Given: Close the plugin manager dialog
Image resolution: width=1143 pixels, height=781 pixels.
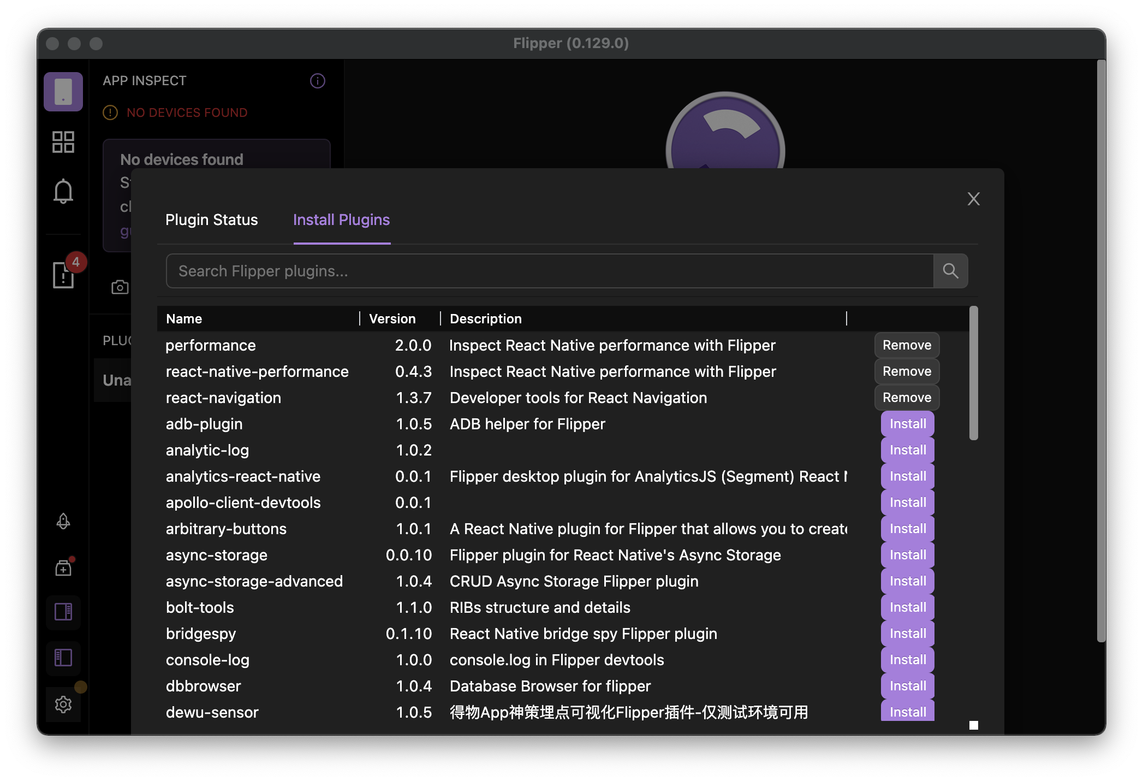Looking at the screenshot, I should point(973,199).
